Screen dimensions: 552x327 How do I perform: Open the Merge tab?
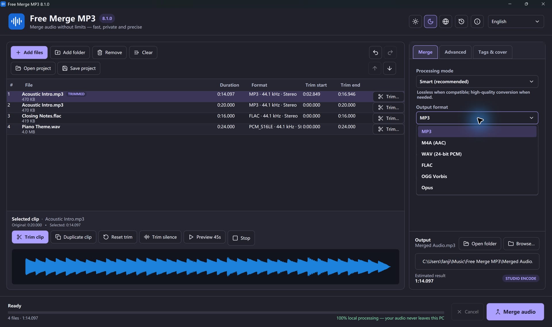tap(425, 52)
